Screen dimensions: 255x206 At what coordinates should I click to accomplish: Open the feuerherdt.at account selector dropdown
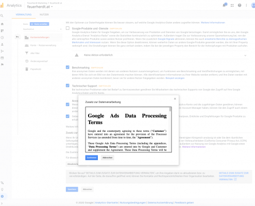tap(40, 7)
